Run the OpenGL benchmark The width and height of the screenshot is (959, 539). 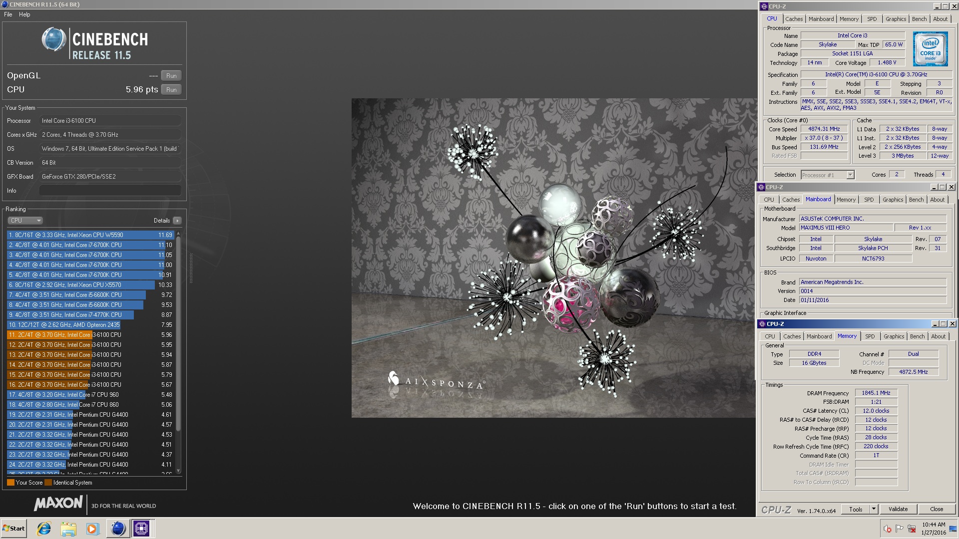click(x=171, y=76)
